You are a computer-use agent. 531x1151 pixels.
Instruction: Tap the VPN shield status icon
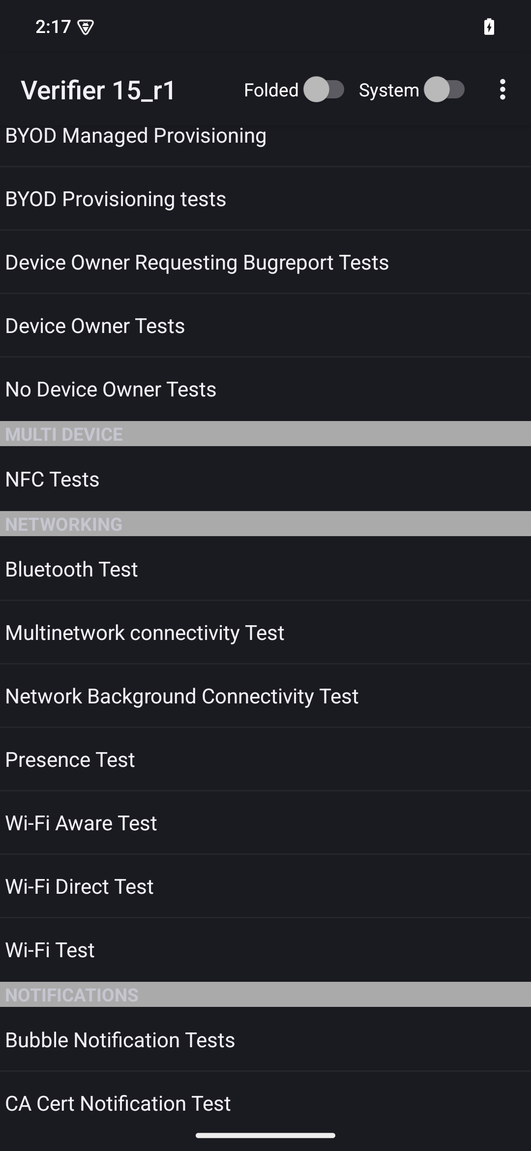pos(86,27)
